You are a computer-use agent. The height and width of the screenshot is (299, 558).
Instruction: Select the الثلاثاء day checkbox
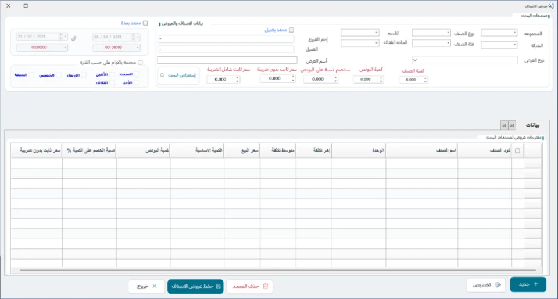[x=112, y=83]
